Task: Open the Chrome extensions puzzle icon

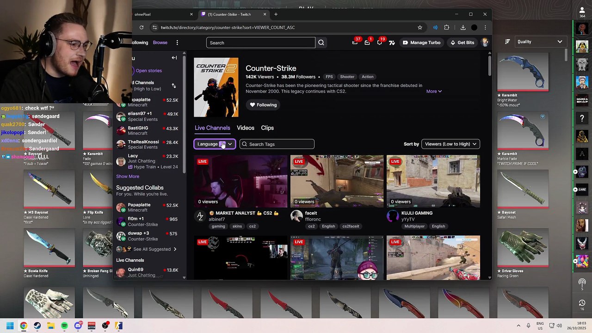Action: click(x=447, y=27)
